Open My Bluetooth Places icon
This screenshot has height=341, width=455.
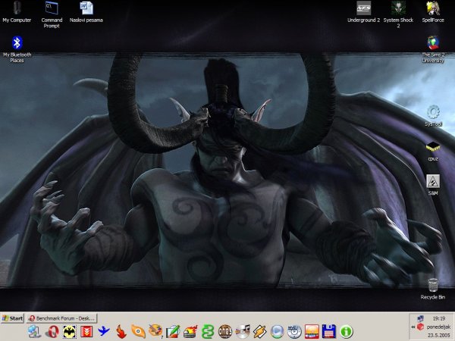coord(17,49)
